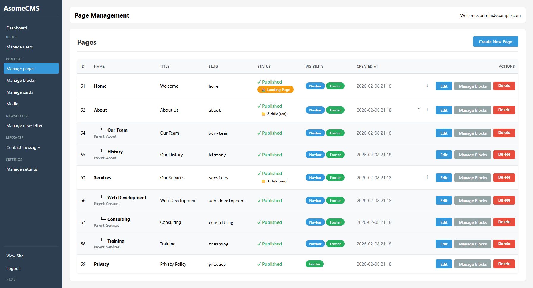
Task: Edit the Our Team page
Action: [x=444, y=133]
